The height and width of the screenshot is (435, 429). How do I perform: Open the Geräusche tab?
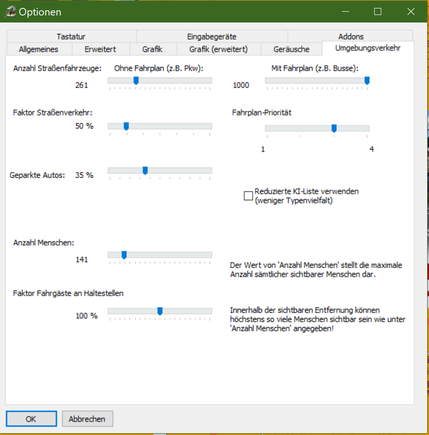(x=291, y=49)
